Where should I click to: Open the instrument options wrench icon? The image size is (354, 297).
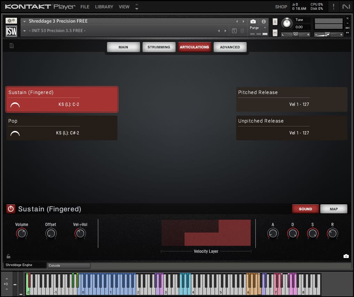pyautogui.click(x=11, y=21)
